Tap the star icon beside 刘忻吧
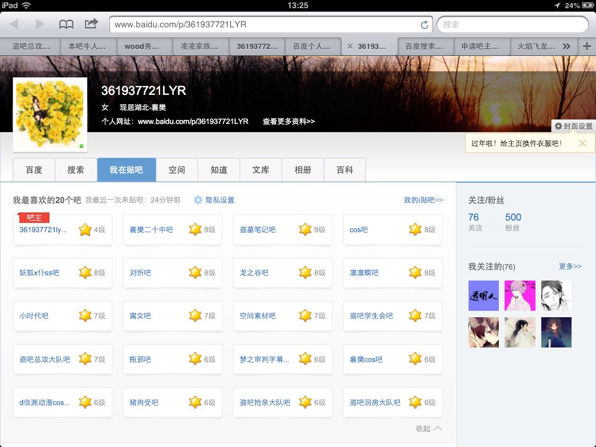Image resolution: width=596 pixels, height=447 pixels. 195,272
